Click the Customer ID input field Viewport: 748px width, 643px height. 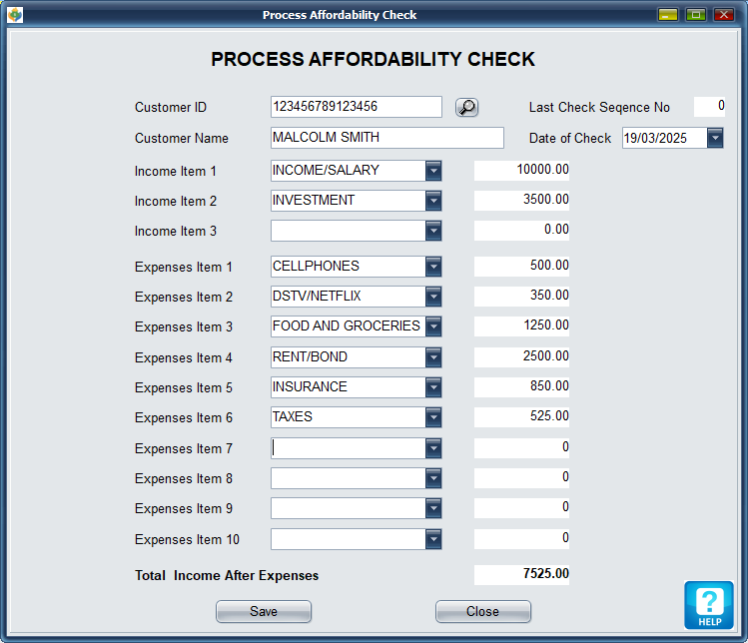tap(356, 107)
